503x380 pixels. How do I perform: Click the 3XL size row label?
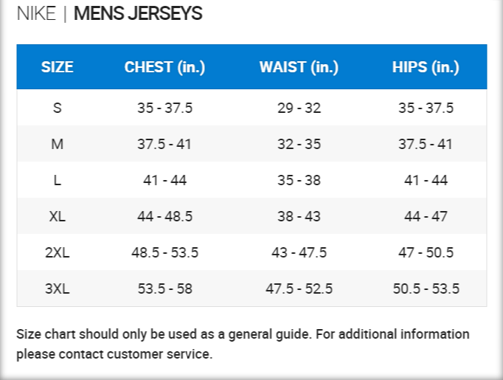click(x=58, y=289)
